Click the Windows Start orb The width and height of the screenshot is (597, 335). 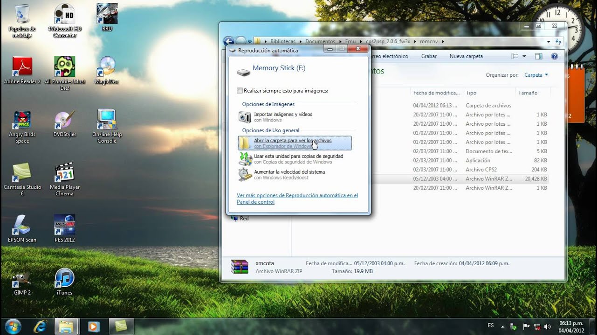(13, 326)
